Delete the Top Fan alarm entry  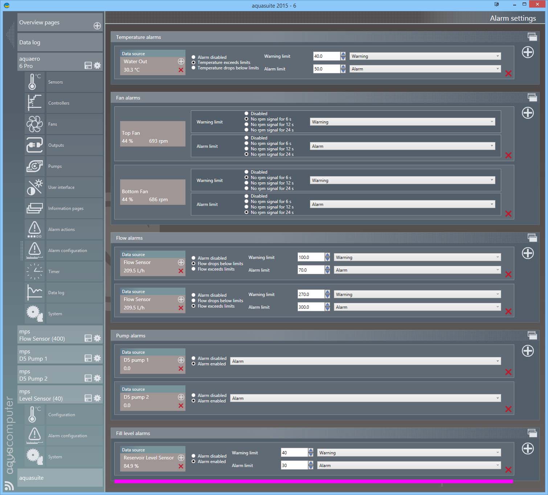[508, 155]
